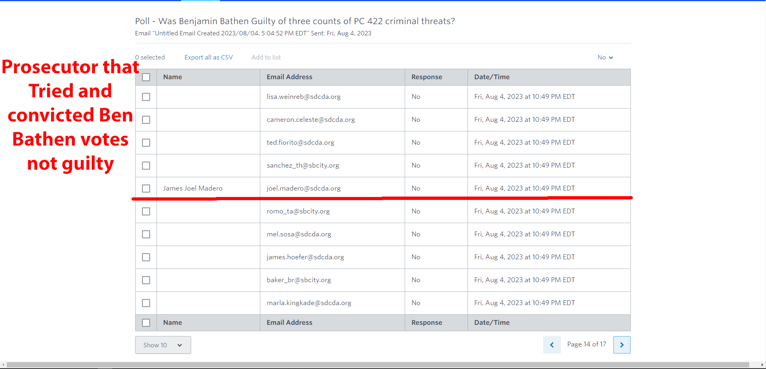Toggle the bottom header select-all checkbox
766x369 pixels.
pos(146,323)
